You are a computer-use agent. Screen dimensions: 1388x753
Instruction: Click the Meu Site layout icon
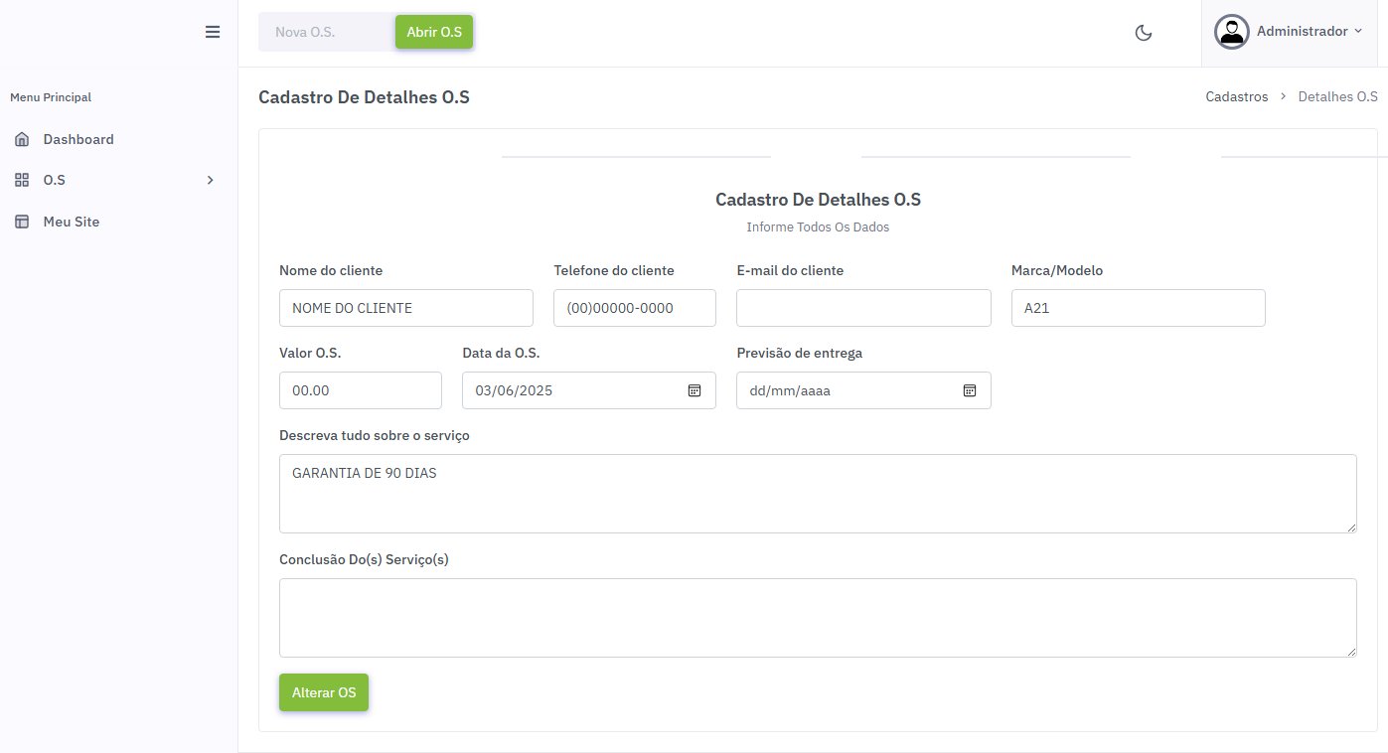coord(22,223)
